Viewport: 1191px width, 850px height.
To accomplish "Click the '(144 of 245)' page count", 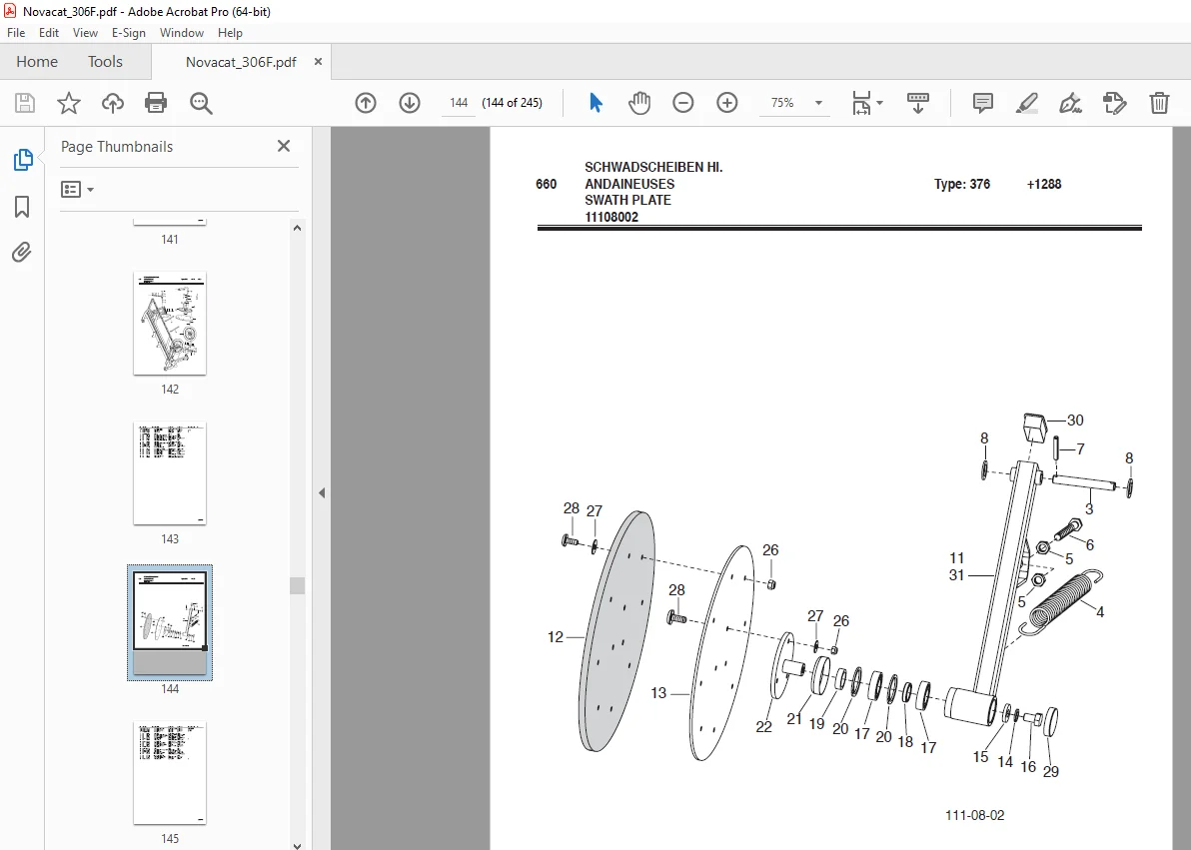I will point(512,103).
